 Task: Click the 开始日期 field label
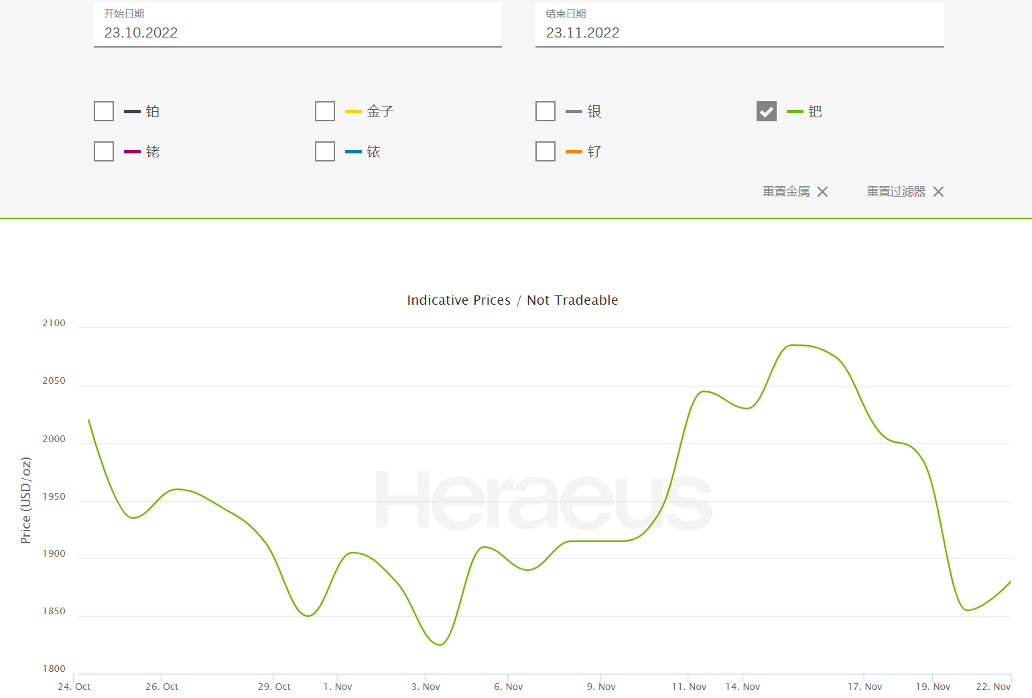(124, 13)
